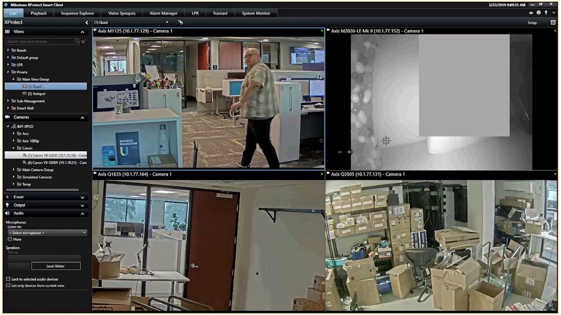Click the Canon VB-S900F camera icon

tap(25, 163)
